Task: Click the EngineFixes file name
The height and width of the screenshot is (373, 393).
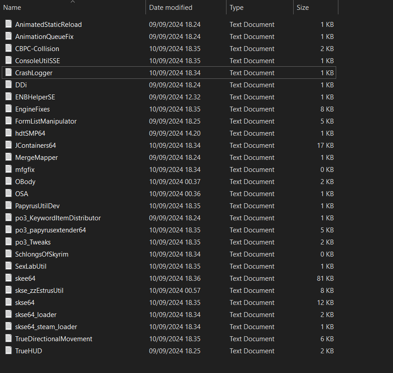Action: (33, 109)
